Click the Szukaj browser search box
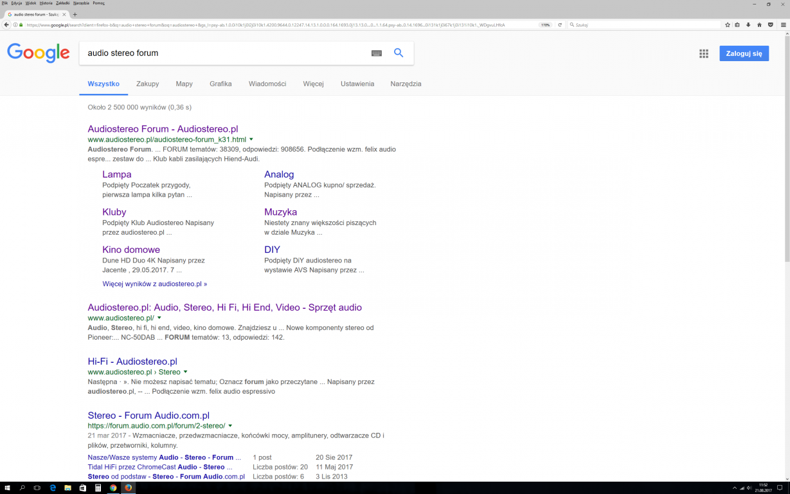Screen dimensions: 790x494 pos(644,25)
